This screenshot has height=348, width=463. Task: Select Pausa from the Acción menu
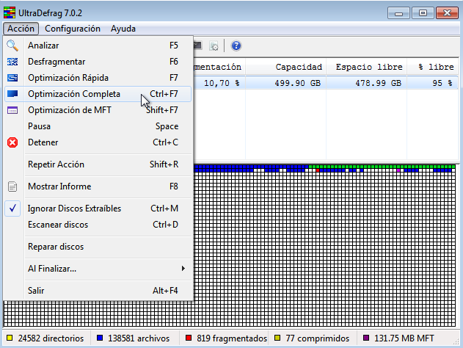(x=39, y=126)
